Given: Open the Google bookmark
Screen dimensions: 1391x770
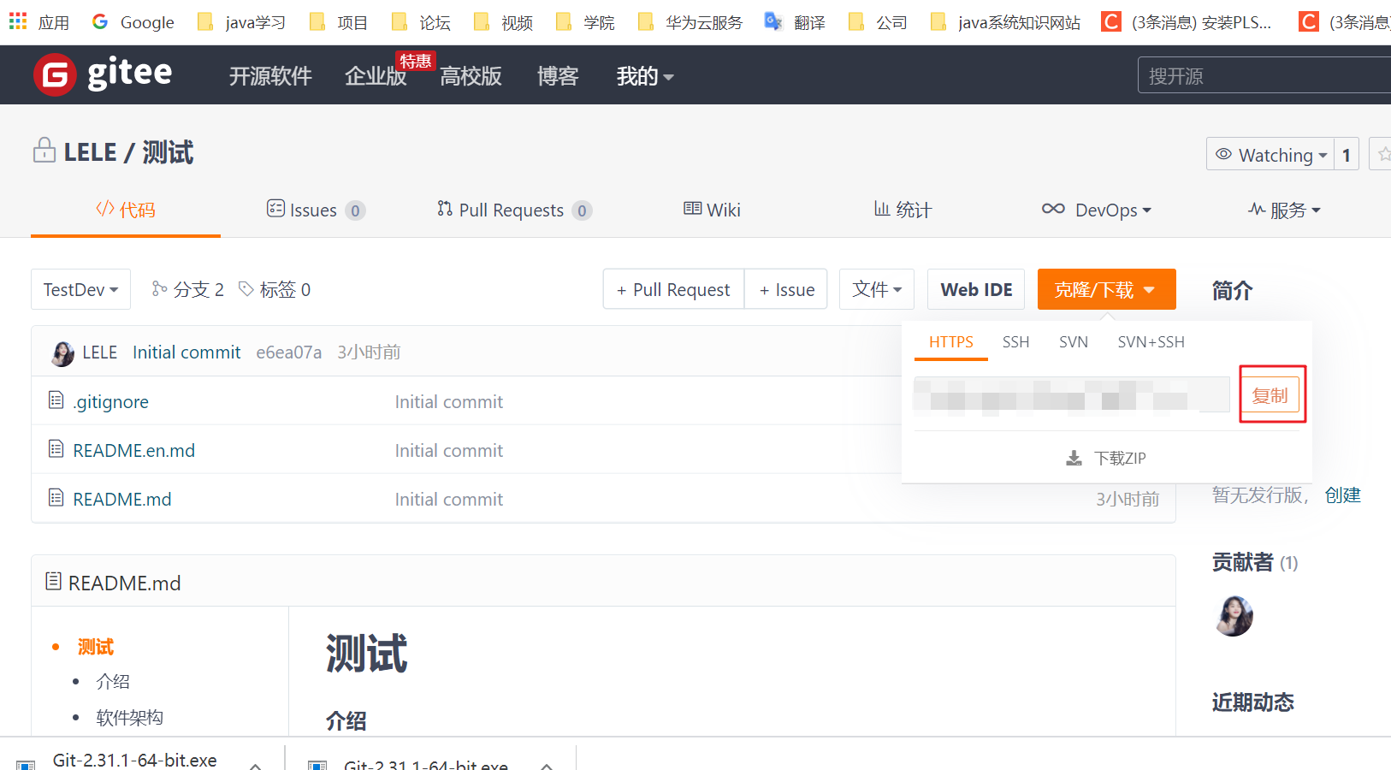Looking at the screenshot, I should coord(133,21).
